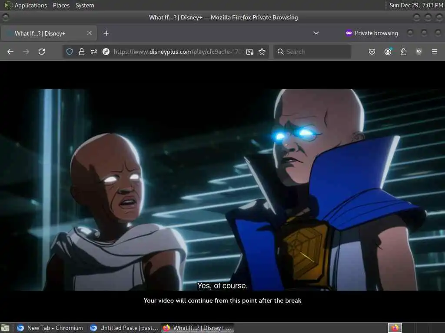Close the What If...? Disney+ tab

pos(90,33)
